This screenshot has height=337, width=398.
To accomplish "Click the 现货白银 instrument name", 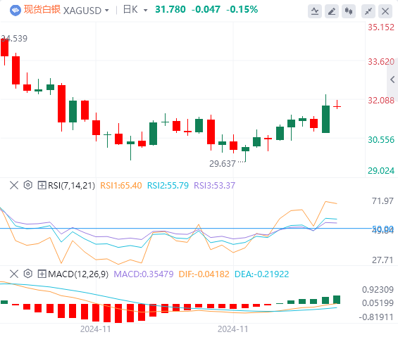I will click(42, 10).
